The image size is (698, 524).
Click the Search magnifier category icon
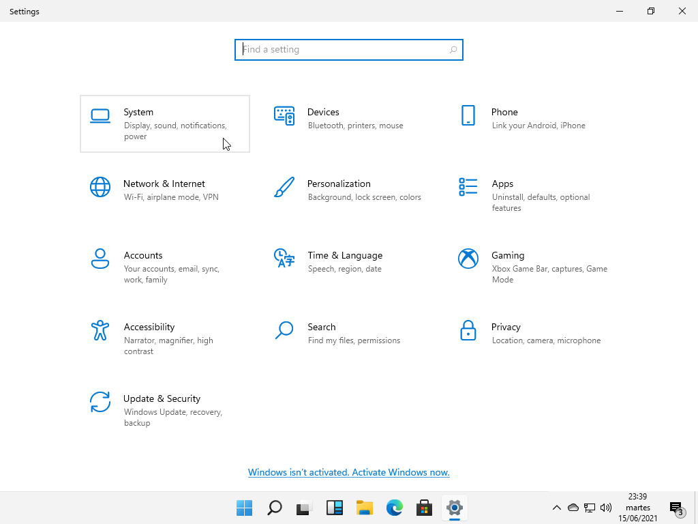[284, 330]
